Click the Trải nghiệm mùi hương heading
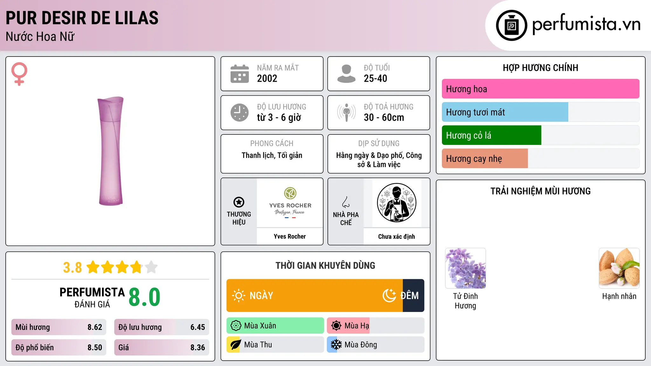651x366 pixels. 540,191
